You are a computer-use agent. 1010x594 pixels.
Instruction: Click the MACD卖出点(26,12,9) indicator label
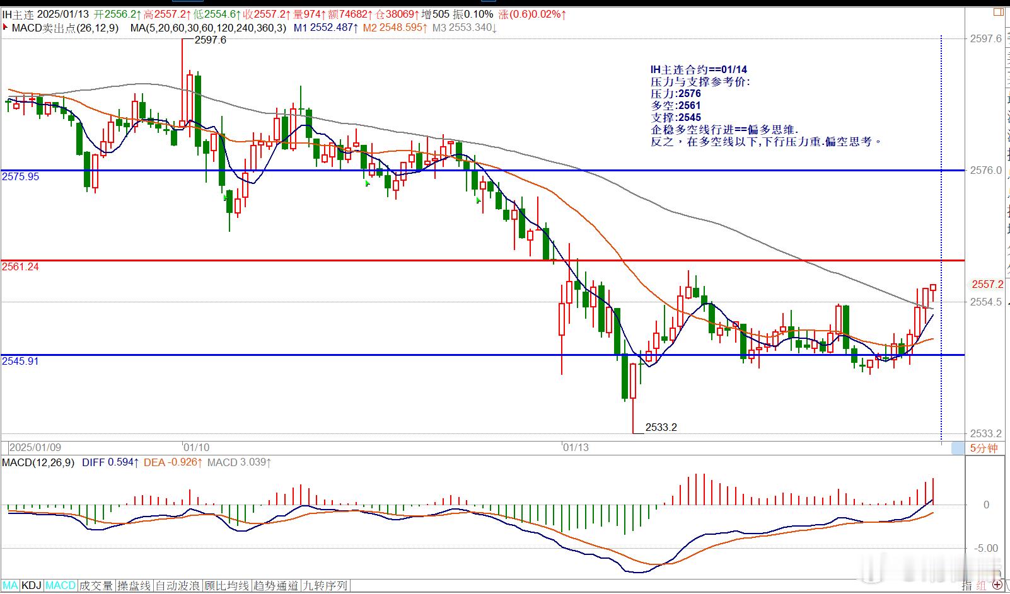[65, 28]
